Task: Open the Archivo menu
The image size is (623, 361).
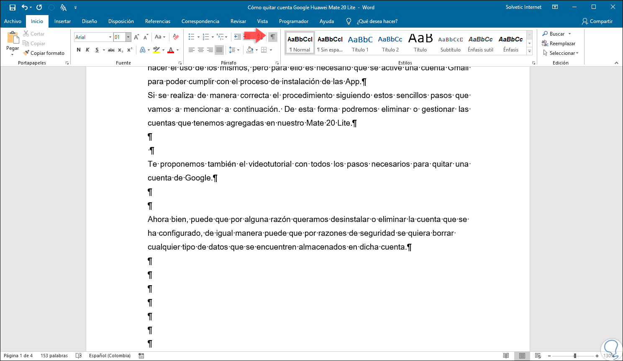Action: [13, 21]
